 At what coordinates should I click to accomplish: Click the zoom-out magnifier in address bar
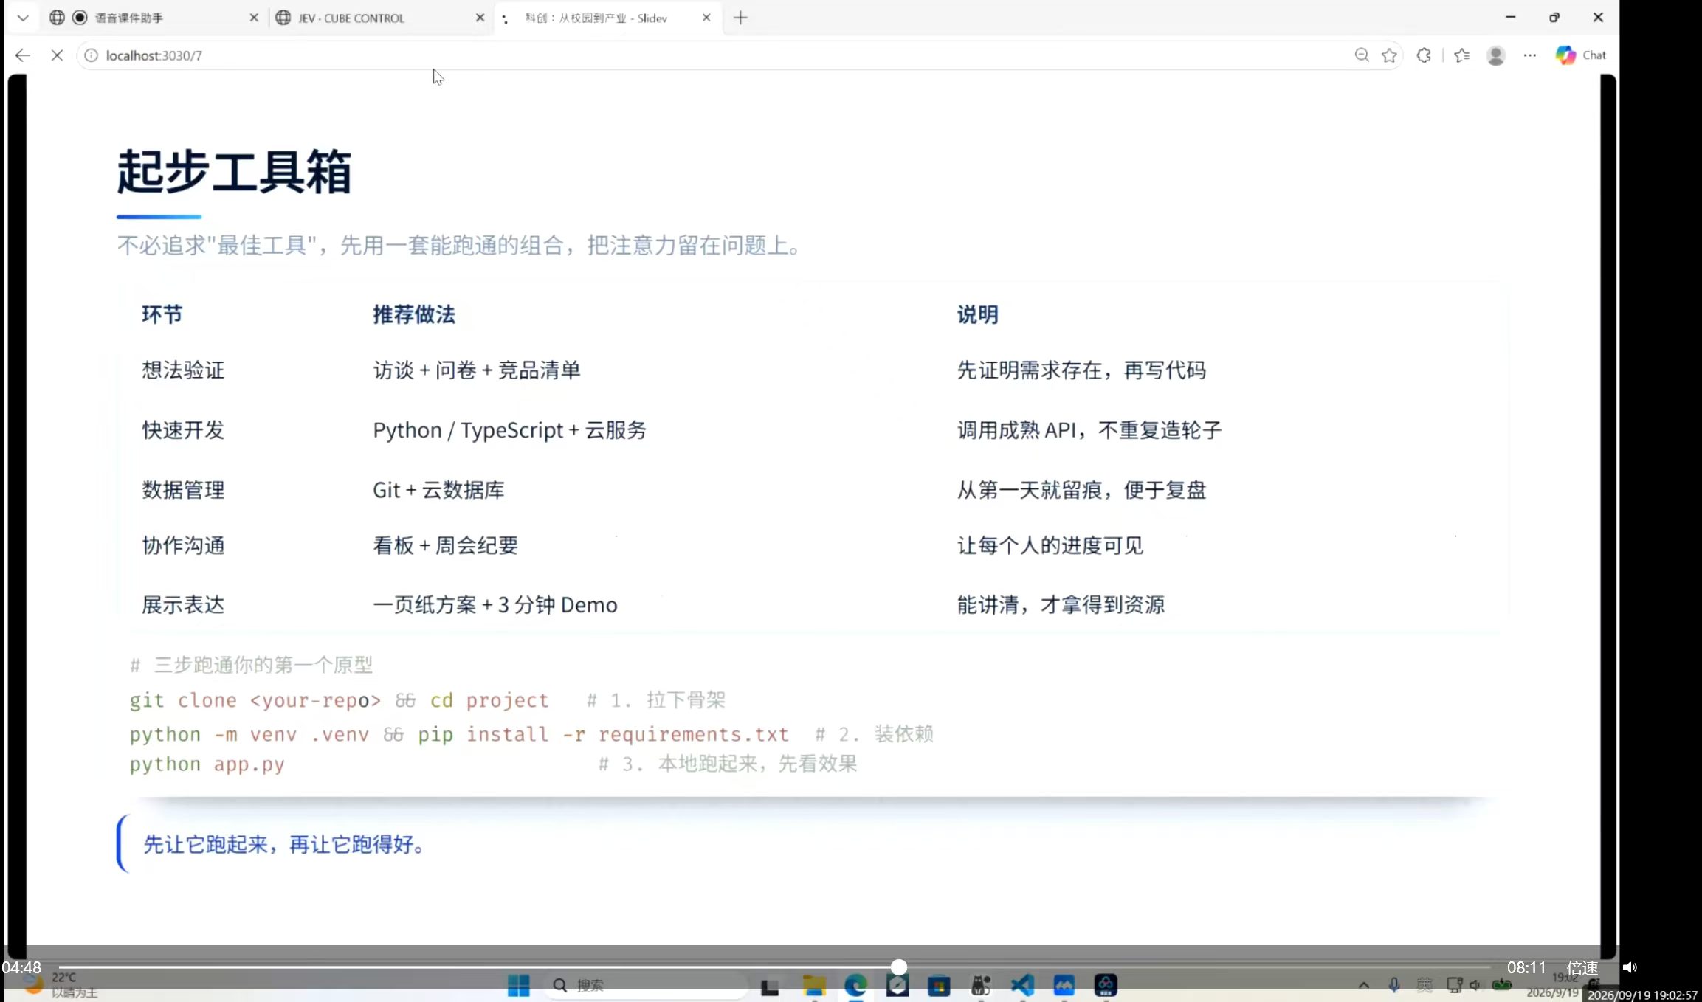coord(1362,55)
